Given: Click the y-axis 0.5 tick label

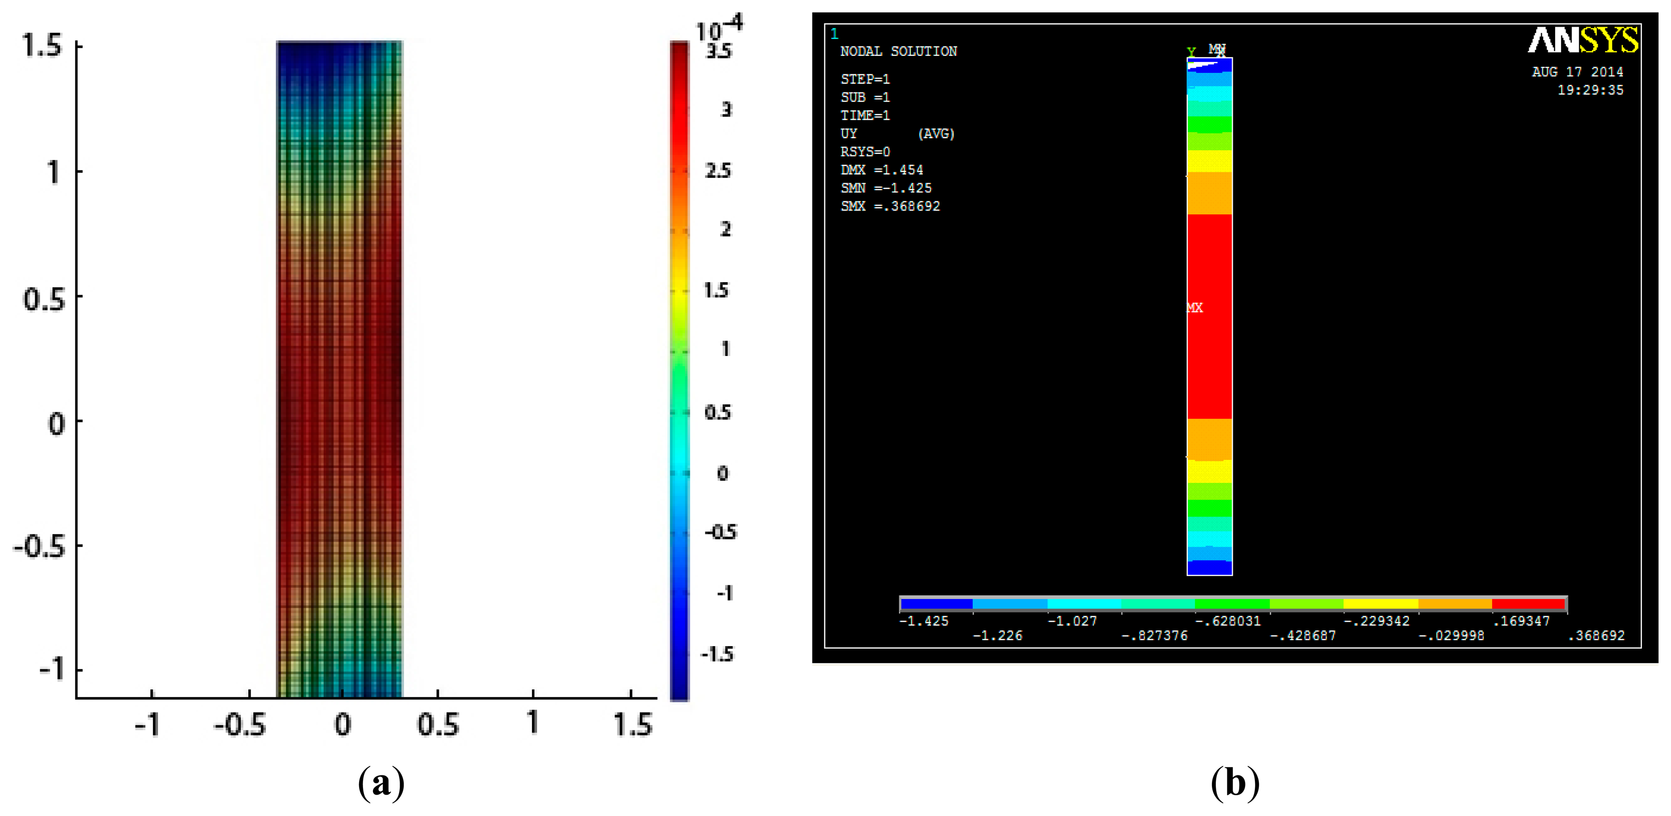Looking at the screenshot, I should (44, 299).
